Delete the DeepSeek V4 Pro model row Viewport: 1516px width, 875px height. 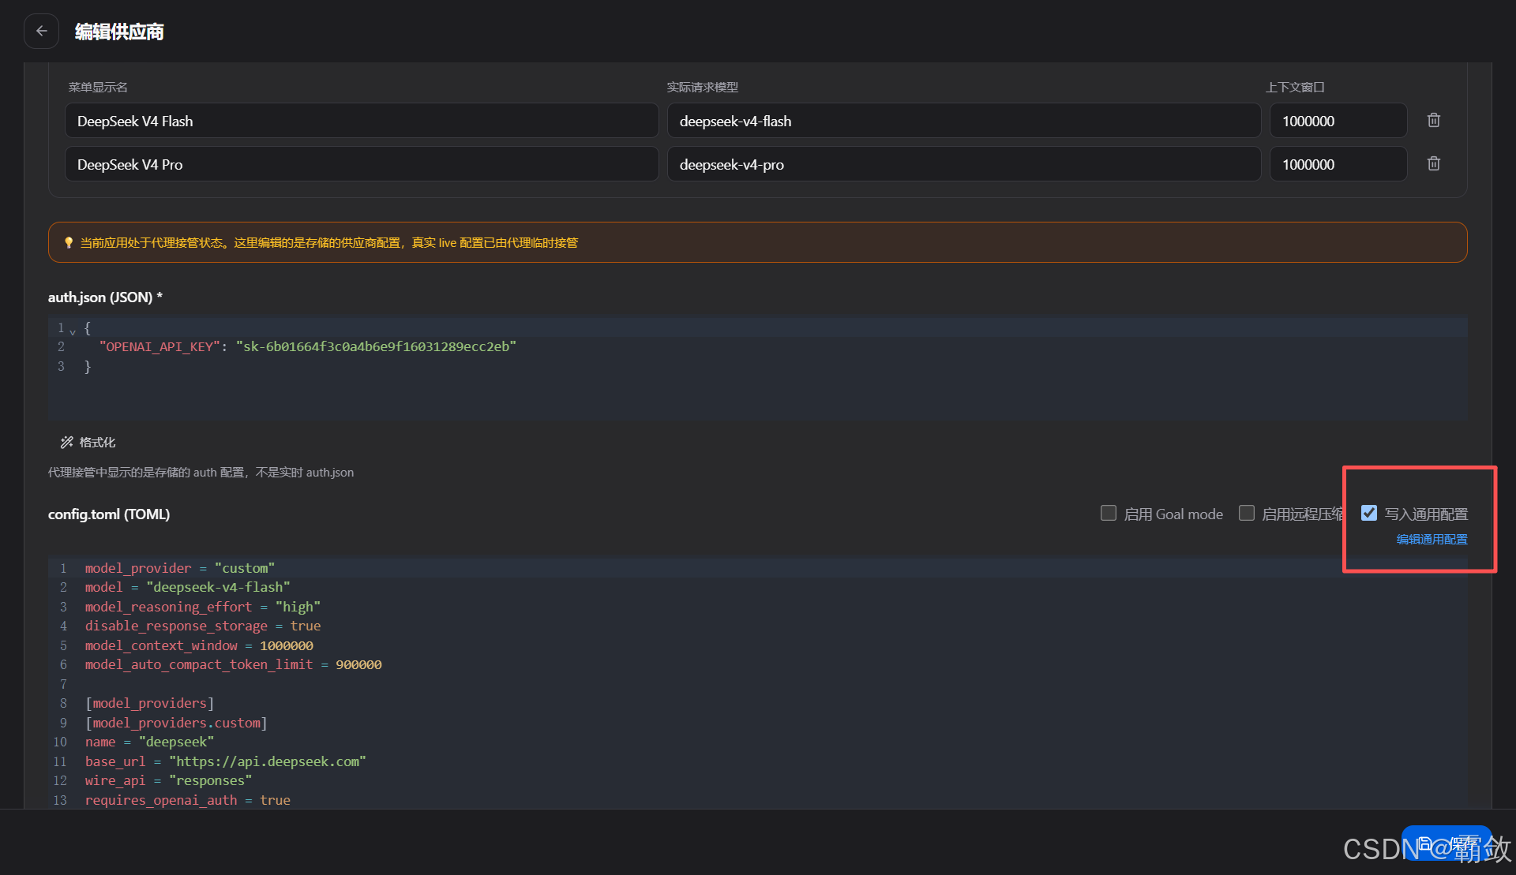click(1434, 163)
